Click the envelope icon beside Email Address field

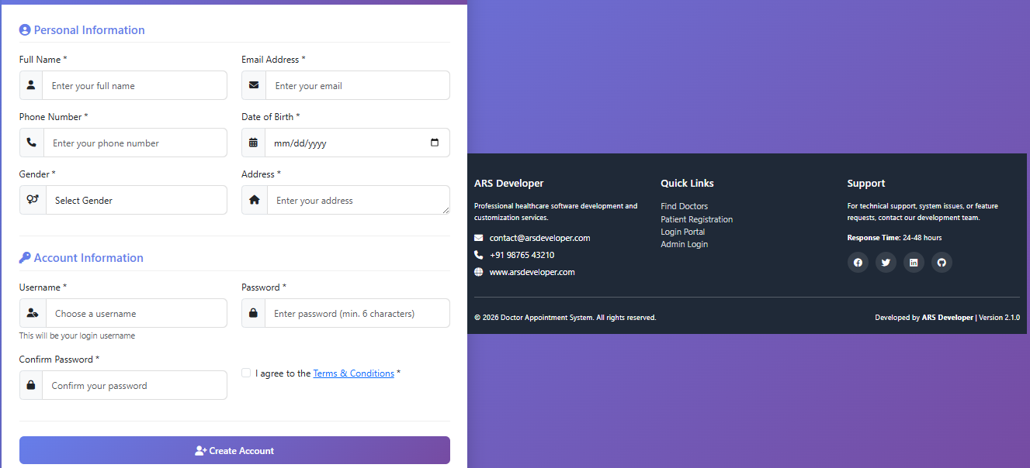(254, 85)
